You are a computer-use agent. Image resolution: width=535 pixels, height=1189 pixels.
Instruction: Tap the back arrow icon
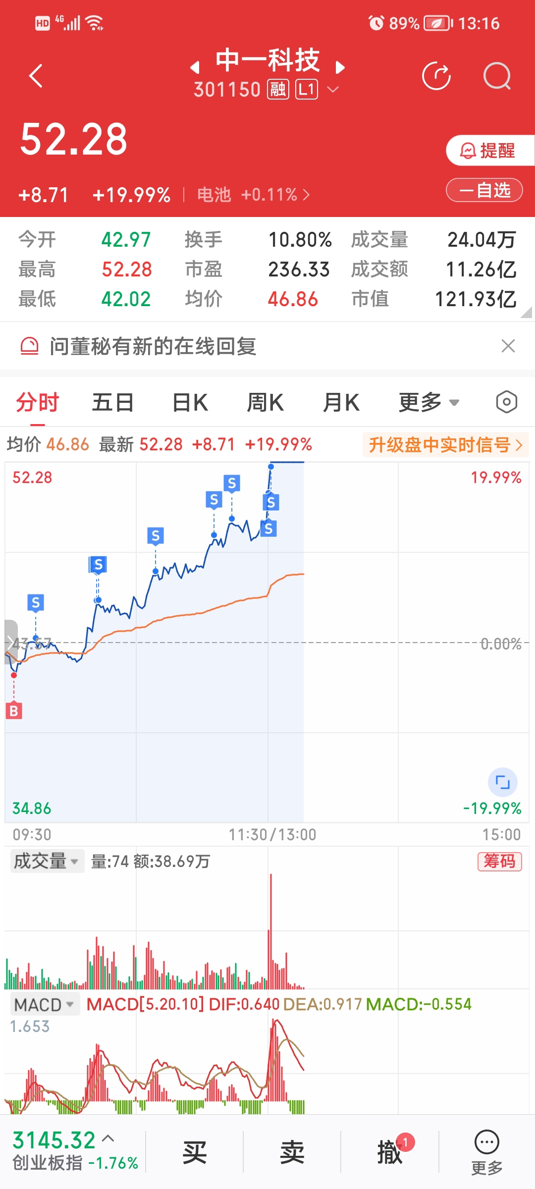coord(36,76)
